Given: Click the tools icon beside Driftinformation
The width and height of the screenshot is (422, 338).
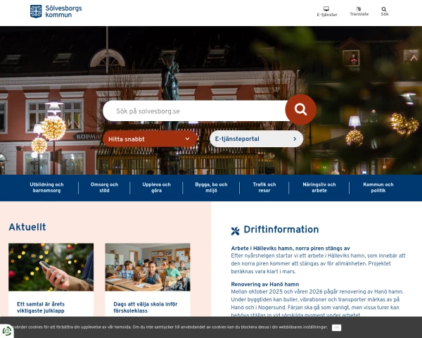Looking at the screenshot, I should tap(235, 230).
